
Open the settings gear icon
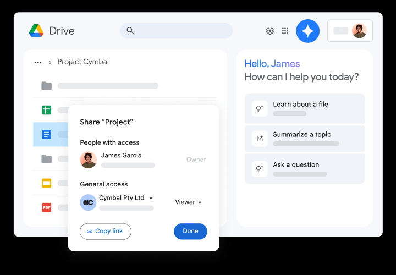click(270, 31)
